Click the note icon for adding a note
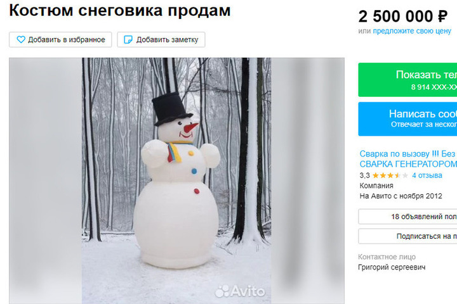The width and height of the screenshot is (457, 304). (128, 39)
